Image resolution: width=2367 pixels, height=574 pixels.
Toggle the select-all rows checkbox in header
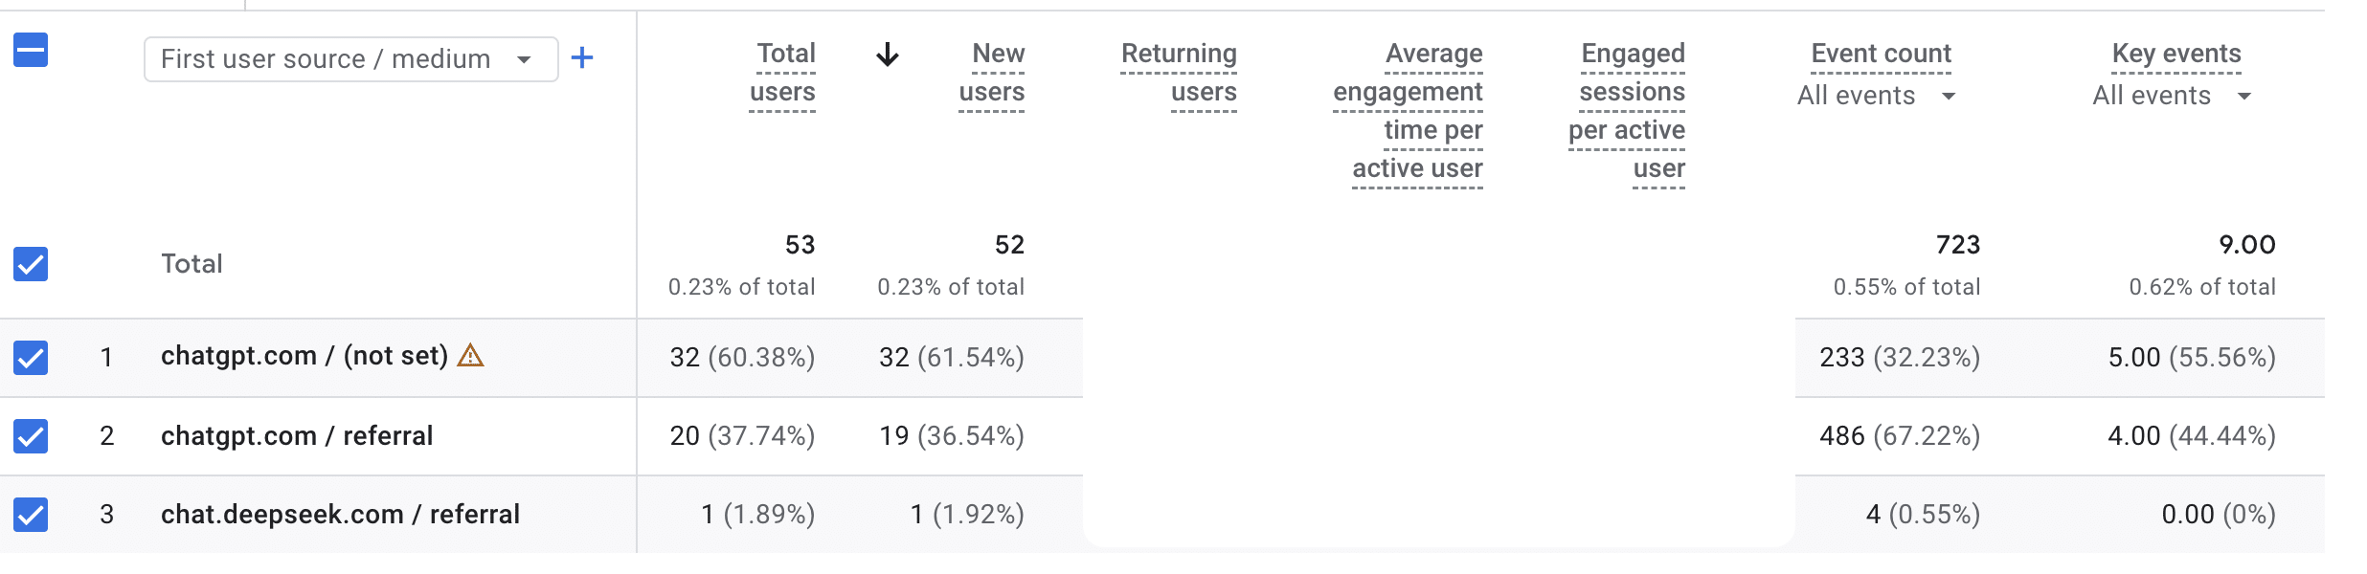pyautogui.click(x=31, y=50)
